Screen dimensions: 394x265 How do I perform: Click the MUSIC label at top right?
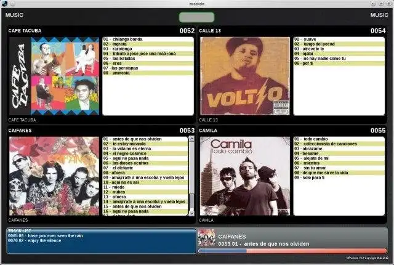tap(379, 15)
